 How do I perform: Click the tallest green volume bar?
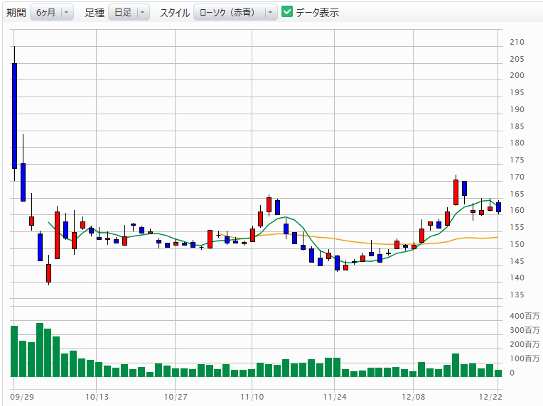click(x=40, y=349)
